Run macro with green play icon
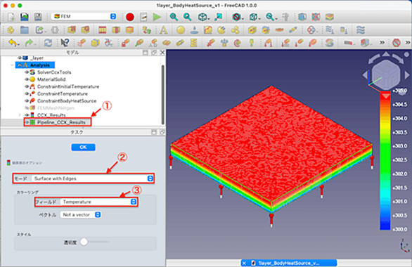 point(157,17)
